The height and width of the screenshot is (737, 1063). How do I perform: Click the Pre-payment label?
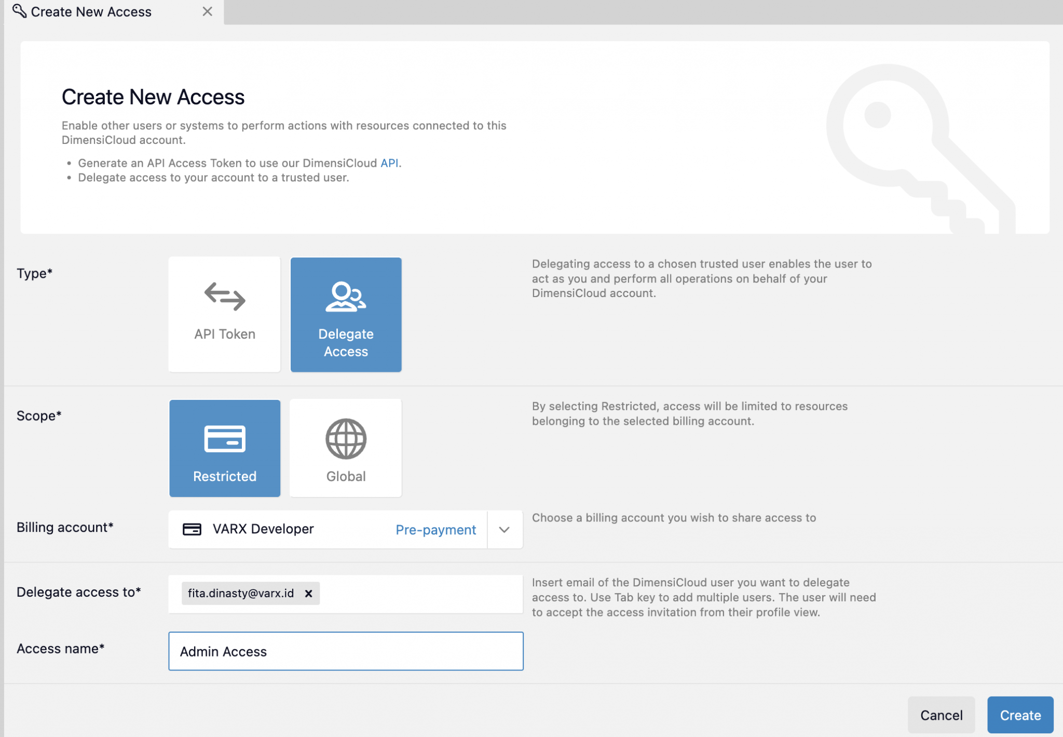[x=435, y=530]
